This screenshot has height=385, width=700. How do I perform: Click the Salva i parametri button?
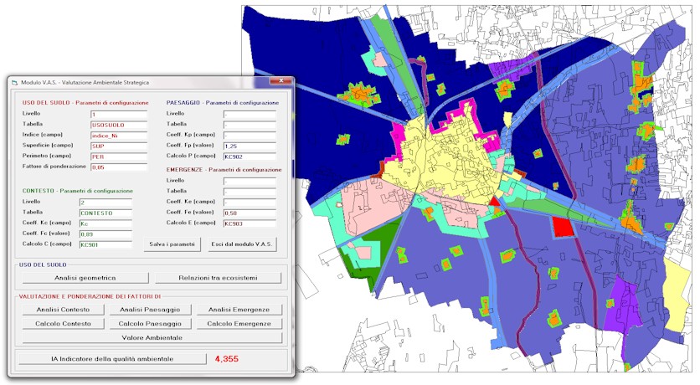[172, 245]
